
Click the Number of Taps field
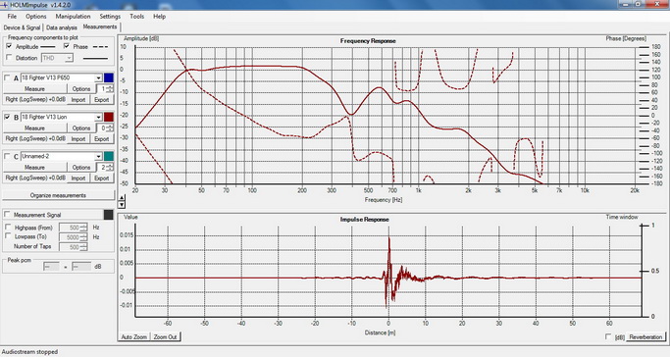(73, 247)
